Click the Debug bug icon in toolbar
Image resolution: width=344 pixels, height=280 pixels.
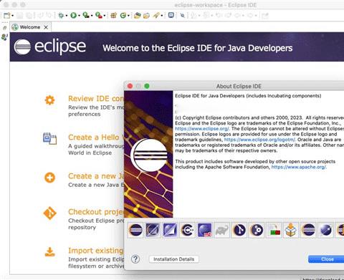(x=61, y=16)
